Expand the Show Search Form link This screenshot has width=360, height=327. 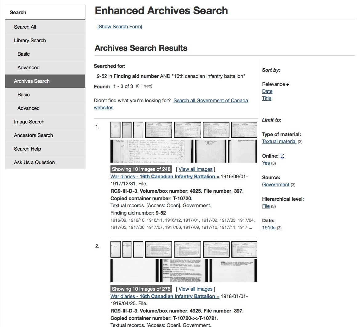(120, 26)
